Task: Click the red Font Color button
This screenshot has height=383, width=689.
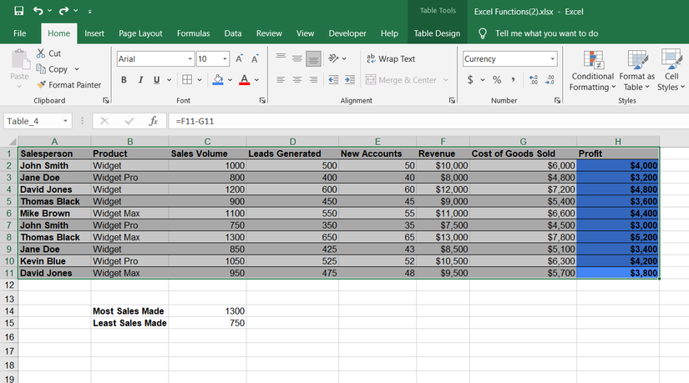Action: click(x=244, y=80)
